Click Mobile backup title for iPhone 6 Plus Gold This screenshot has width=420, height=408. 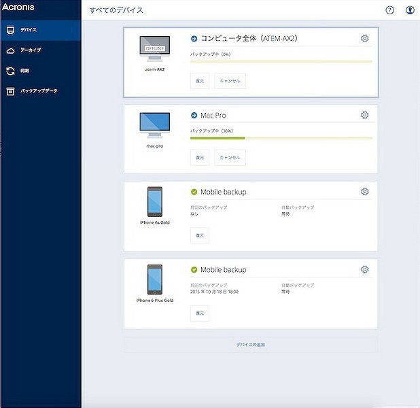[x=224, y=270]
